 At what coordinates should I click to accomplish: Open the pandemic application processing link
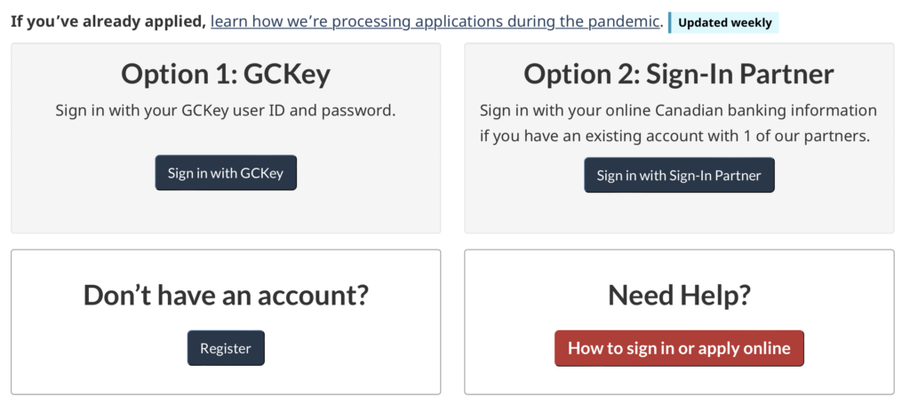point(435,21)
